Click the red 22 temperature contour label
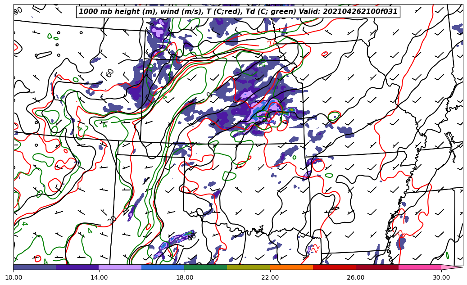The height and width of the screenshot is (285, 467). point(315,248)
